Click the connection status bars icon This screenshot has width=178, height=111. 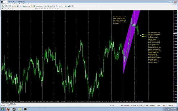(164, 106)
